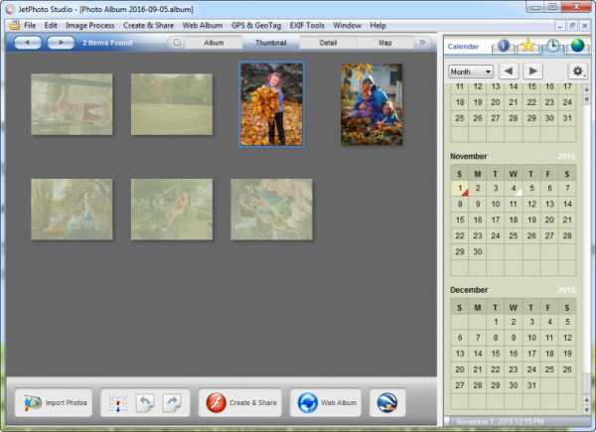Open the Window menu
This screenshot has height=432, width=596.
click(x=347, y=26)
